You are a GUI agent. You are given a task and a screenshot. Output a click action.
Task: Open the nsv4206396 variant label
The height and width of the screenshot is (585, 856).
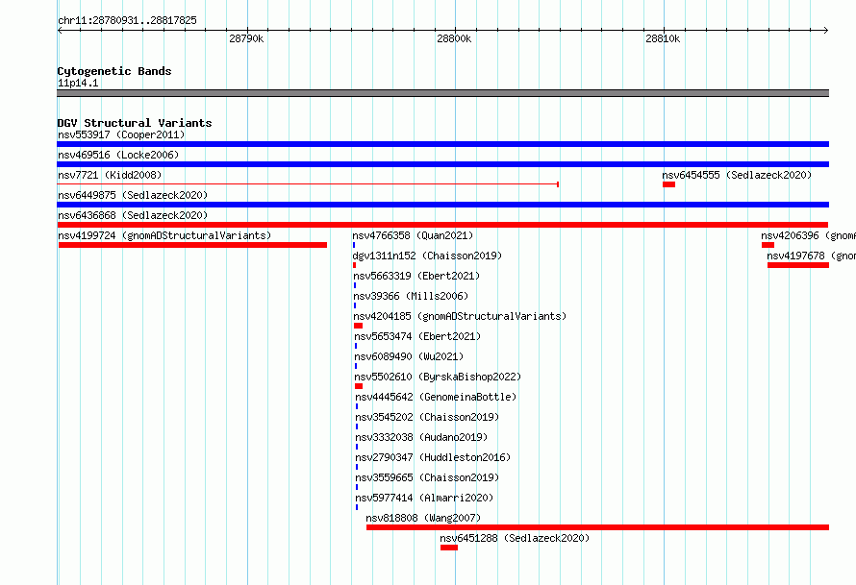[809, 235]
